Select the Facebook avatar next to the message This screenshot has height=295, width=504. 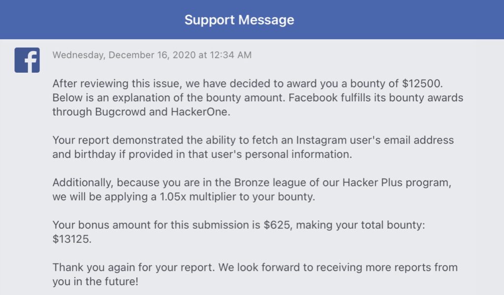(27, 59)
